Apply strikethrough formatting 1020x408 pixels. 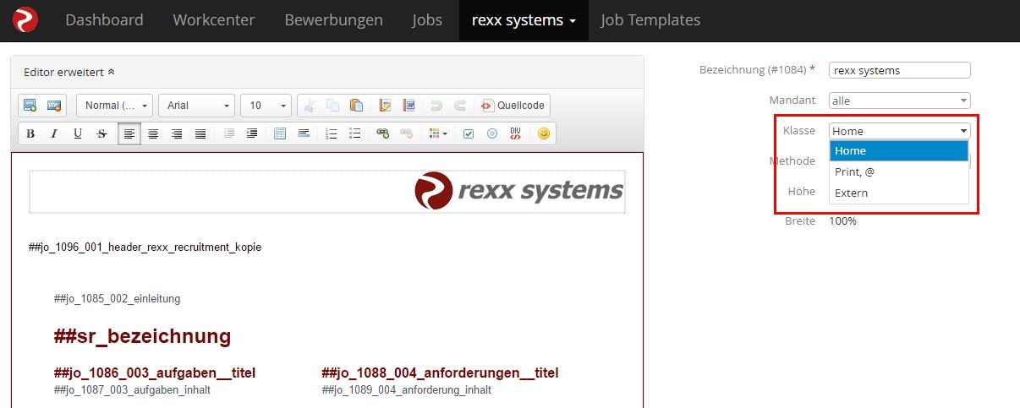coord(101,133)
